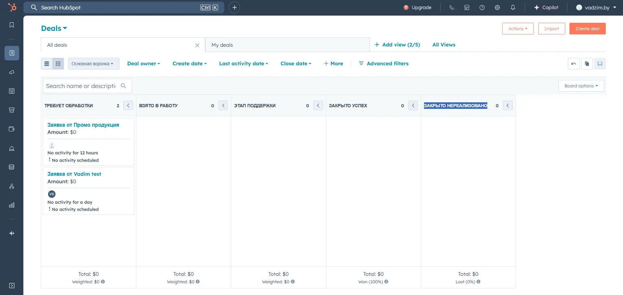Screen dimensions: 623x295
Task: Open the Board options dropdown
Action: (581, 85)
